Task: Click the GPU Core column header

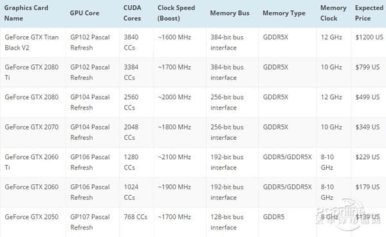Action: (x=84, y=13)
